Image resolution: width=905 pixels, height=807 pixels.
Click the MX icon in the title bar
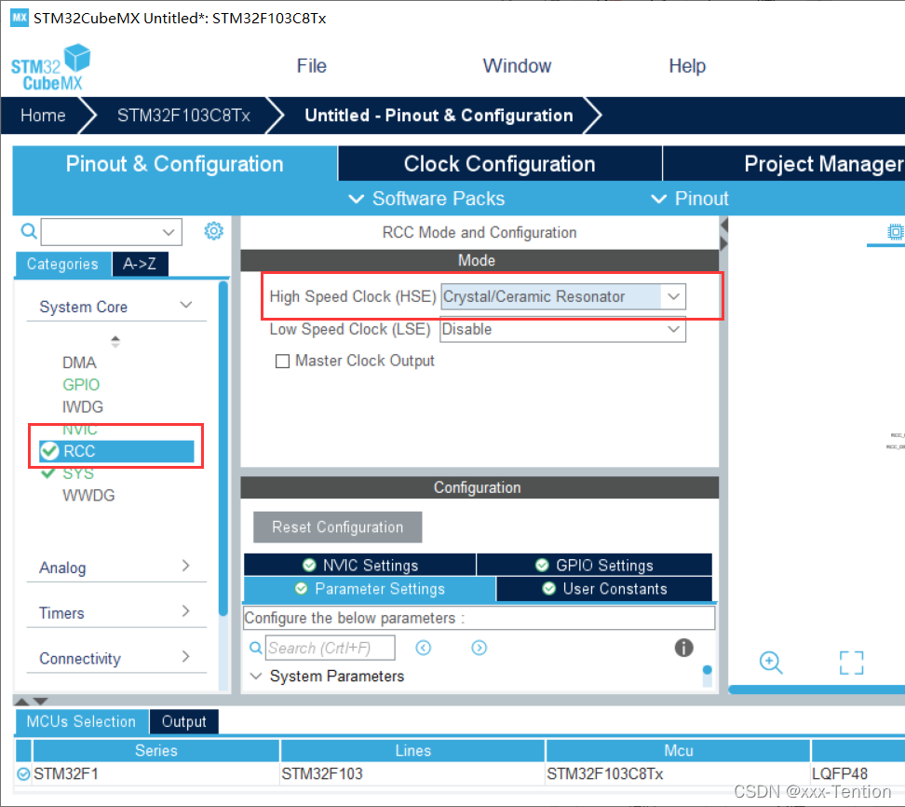[x=19, y=18]
